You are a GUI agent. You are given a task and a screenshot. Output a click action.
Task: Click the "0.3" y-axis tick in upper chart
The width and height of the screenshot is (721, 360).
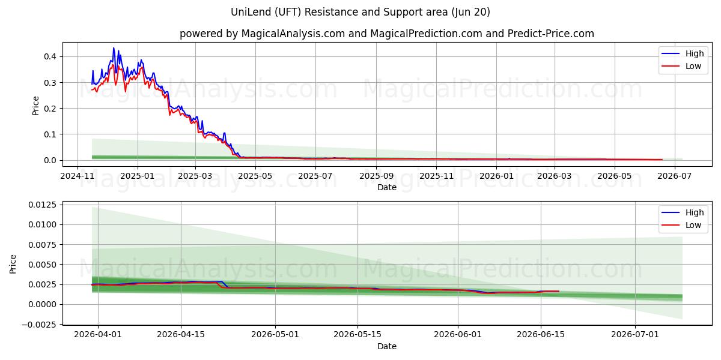click(x=51, y=82)
